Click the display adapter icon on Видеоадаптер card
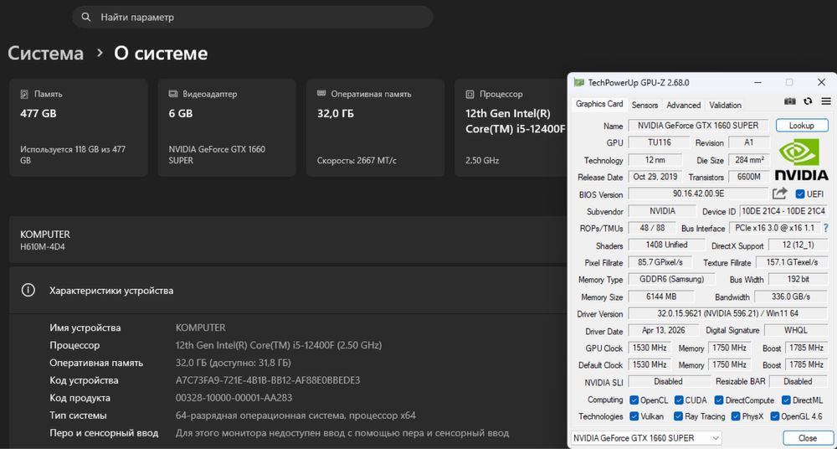Screen dimensions: 837x449 click(x=173, y=94)
